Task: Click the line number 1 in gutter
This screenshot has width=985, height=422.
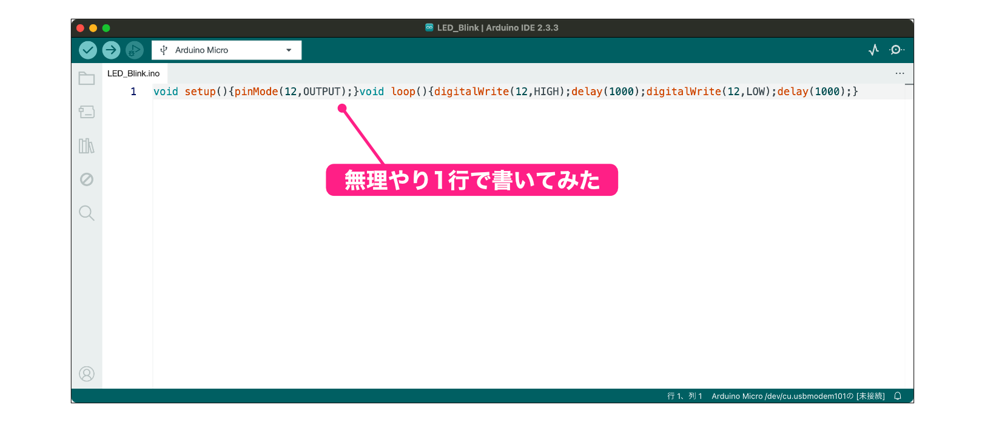Action: point(133,92)
